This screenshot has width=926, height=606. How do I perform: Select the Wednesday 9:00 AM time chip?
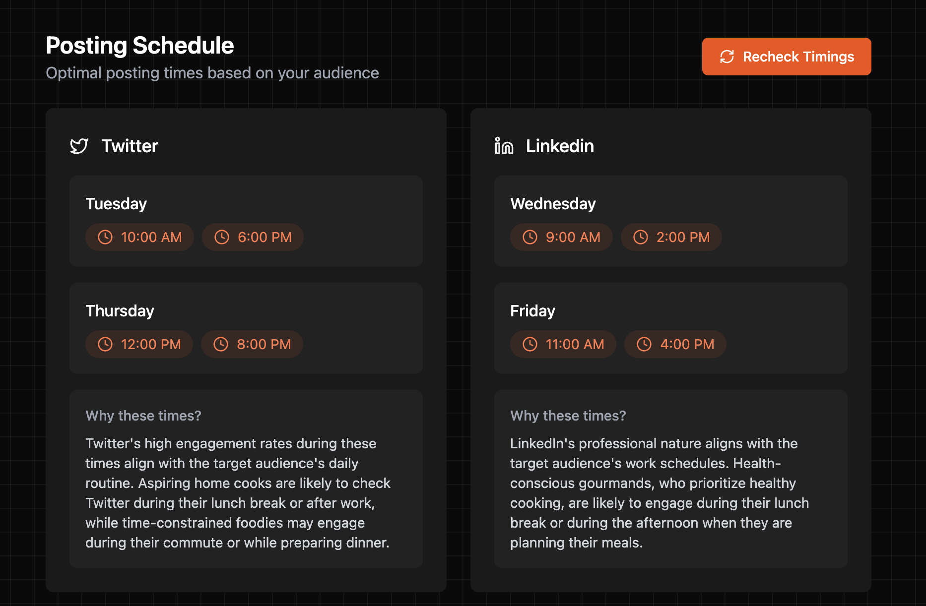tap(561, 237)
